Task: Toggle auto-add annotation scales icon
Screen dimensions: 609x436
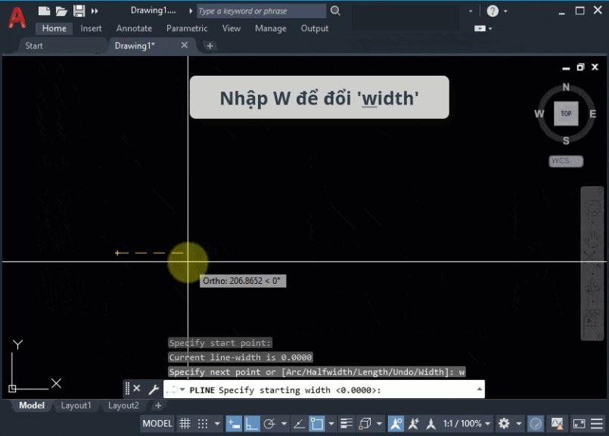Action: click(x=413, y=423)
